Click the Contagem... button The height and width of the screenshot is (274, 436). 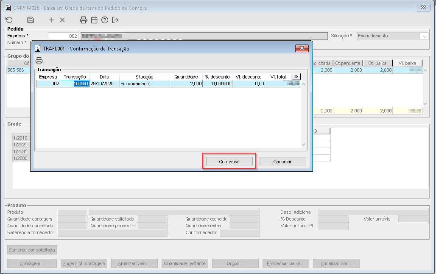pyautogui.click(x=32, y=263)
